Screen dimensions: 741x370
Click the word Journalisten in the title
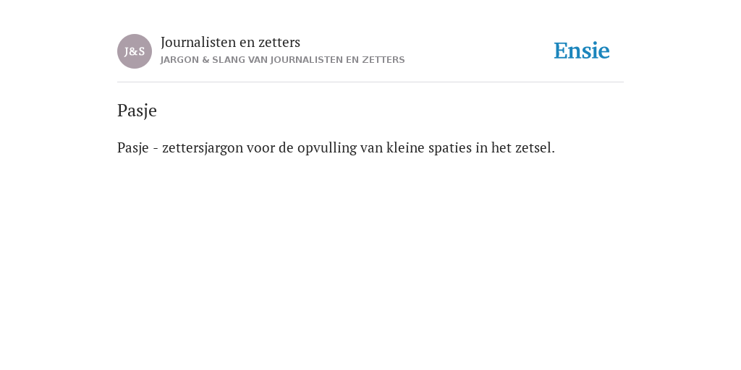pos(198,43)
